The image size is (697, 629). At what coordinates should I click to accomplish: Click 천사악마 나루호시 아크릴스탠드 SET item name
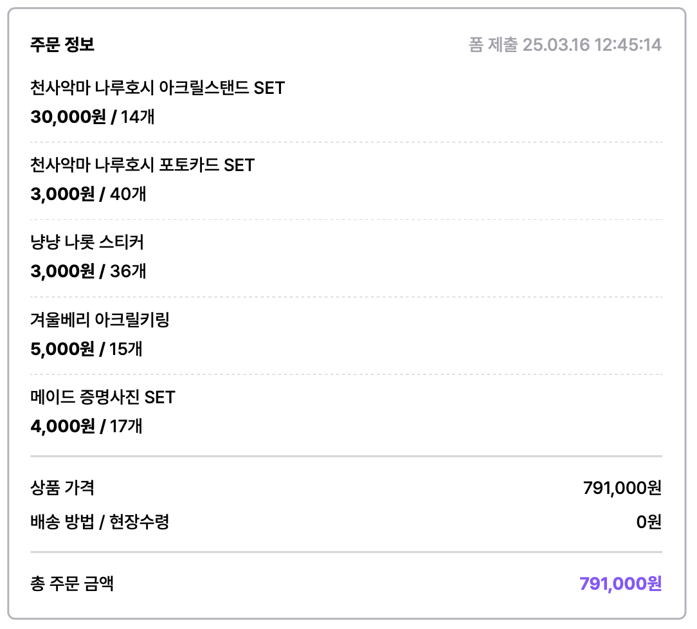click(x=158, y=87)
